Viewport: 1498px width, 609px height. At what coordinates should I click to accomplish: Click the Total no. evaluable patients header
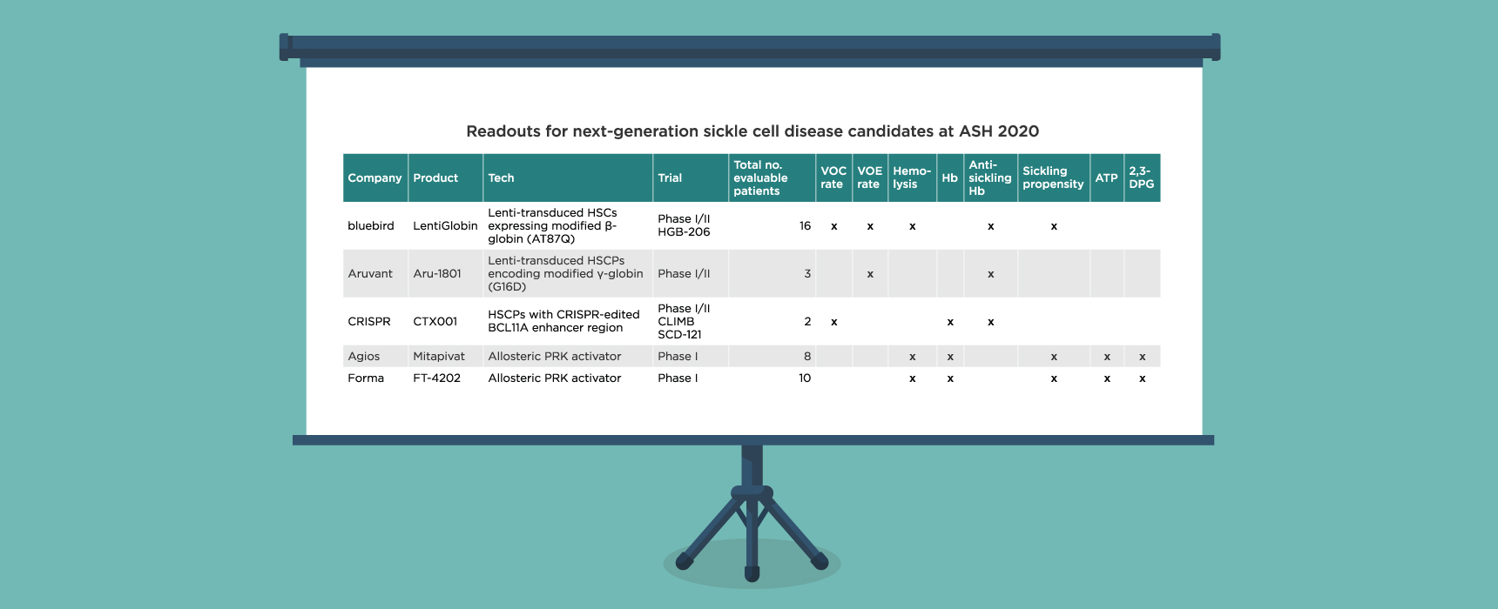tap(772, 177)
